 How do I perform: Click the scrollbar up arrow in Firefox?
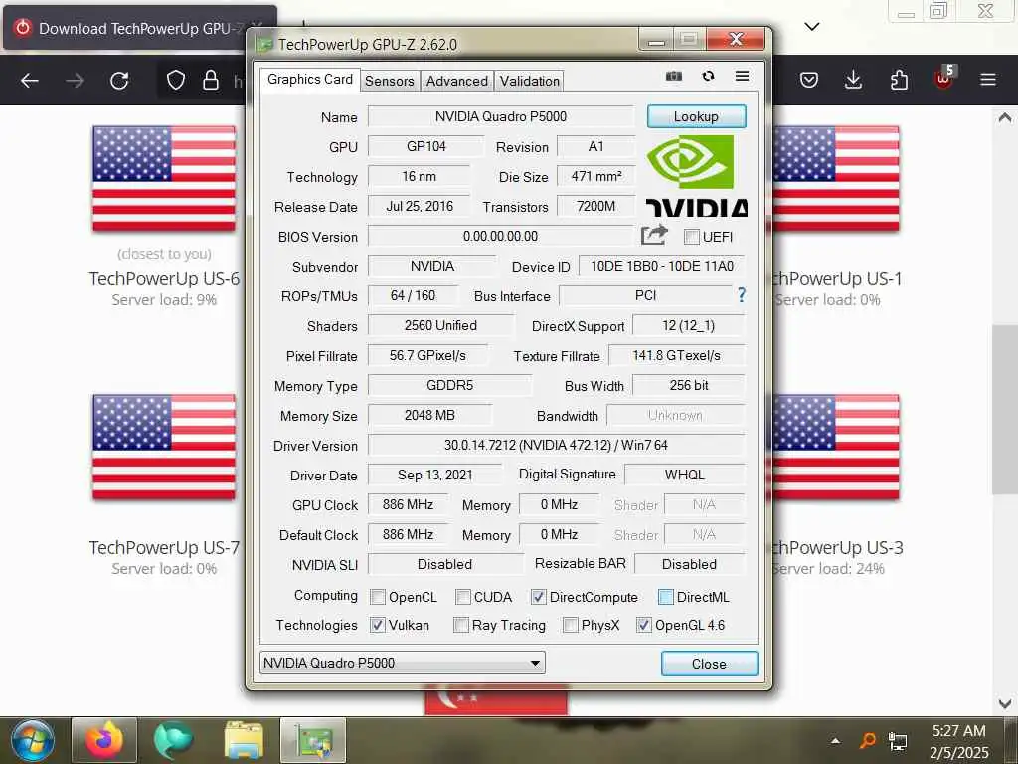tap(1004, 117)
